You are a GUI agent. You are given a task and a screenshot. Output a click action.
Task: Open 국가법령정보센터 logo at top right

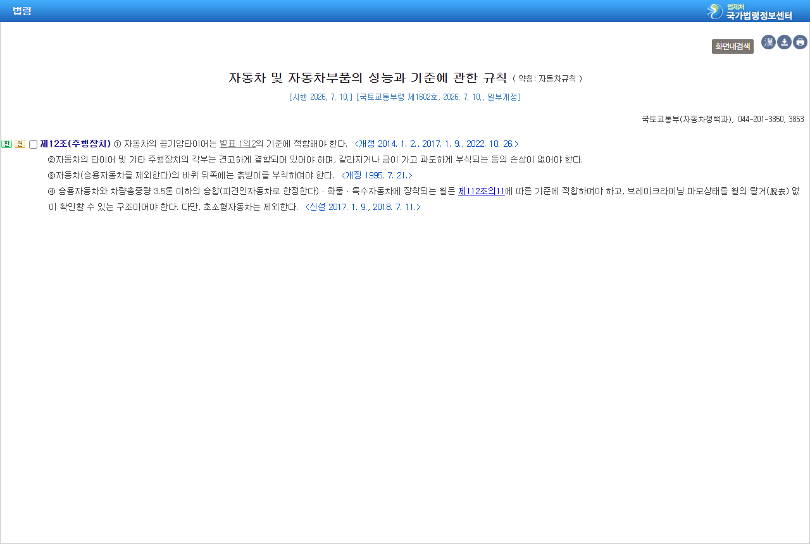coord(749,11)
